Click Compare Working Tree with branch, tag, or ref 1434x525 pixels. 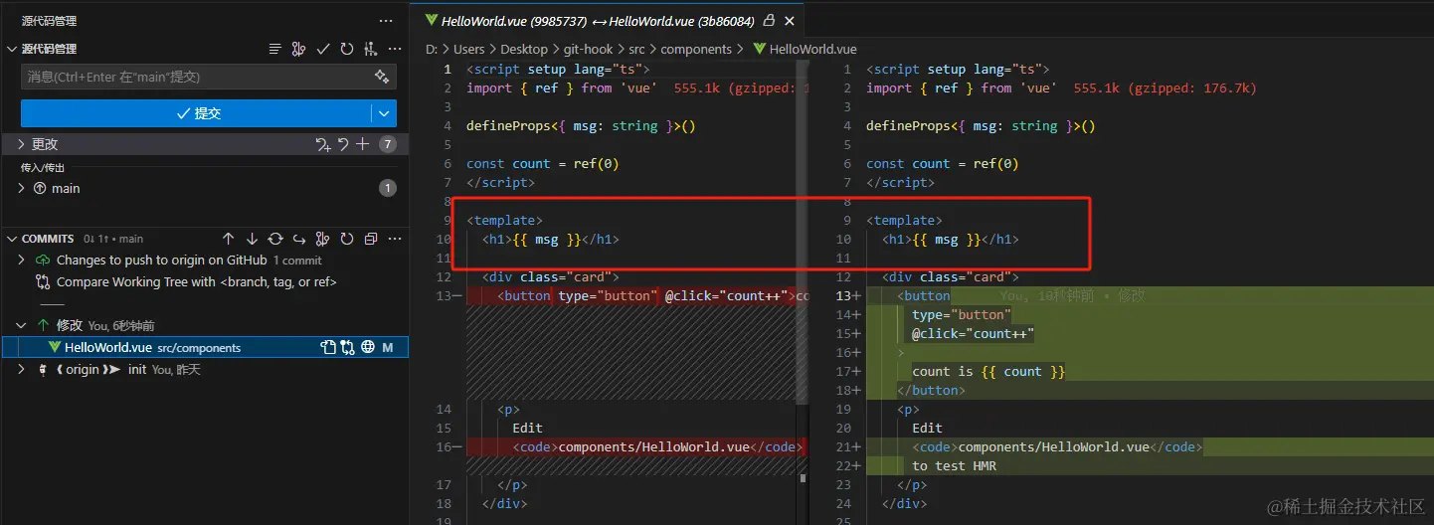[x=197, y=282]
